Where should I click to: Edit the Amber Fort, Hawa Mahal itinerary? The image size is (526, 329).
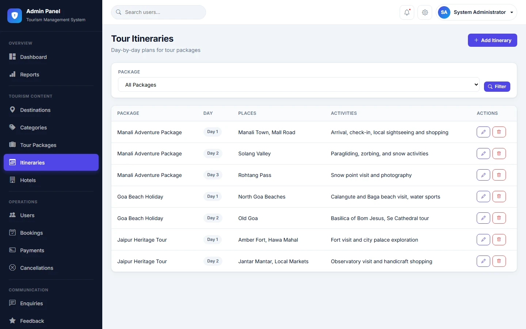[483, 240]
